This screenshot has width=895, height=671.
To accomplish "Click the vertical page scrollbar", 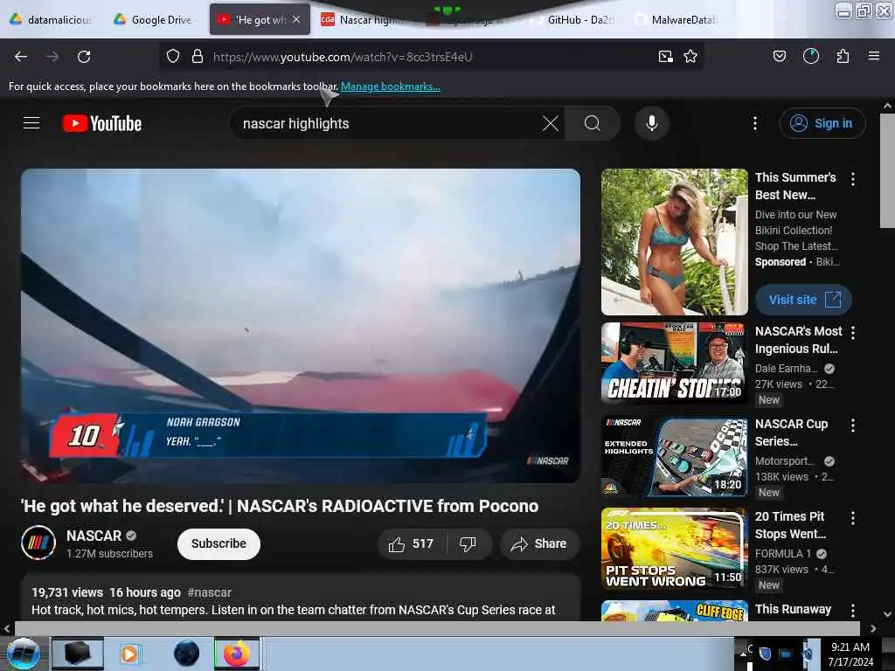I will 887,171.
